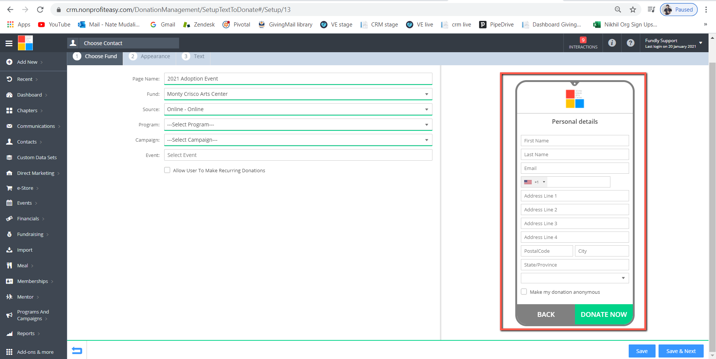
Task: Click the Communications envelope icon
Action: pyautogui.click(x=9, y=126)
